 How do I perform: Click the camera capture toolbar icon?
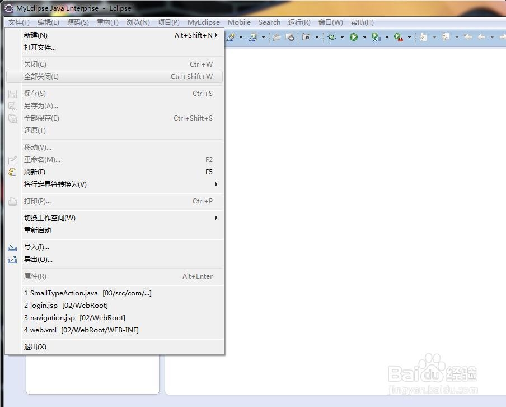tap(306, 37)
